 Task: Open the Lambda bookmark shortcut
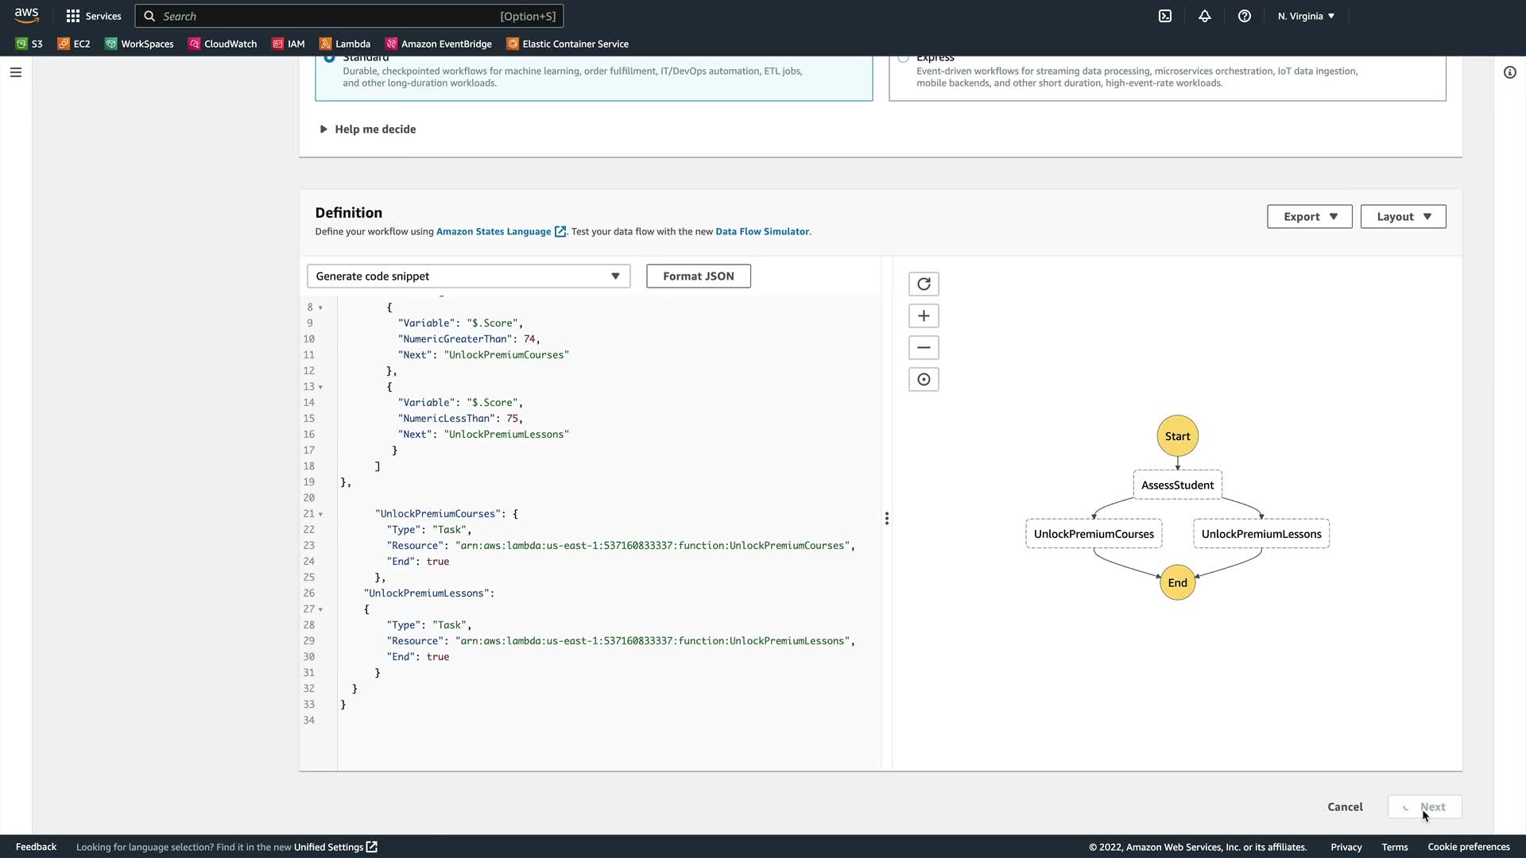[x=345, y=44]
